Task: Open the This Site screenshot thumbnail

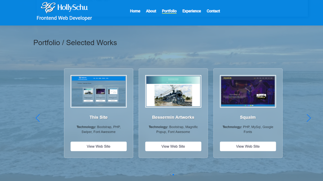Action: pyautogui.click(x=99, y=91)
